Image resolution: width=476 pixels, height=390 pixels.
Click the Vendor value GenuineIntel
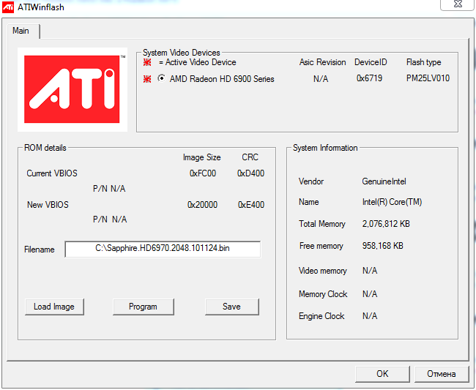pyautogui.click(x=384, y=181)
